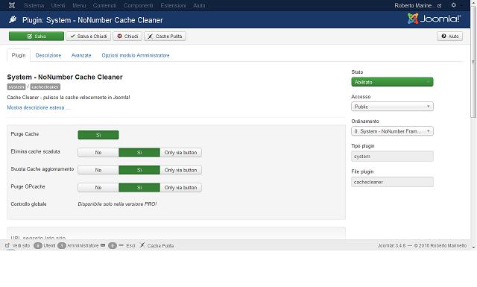
Task: Open the Utenti menu
Action: click(58, 5)
